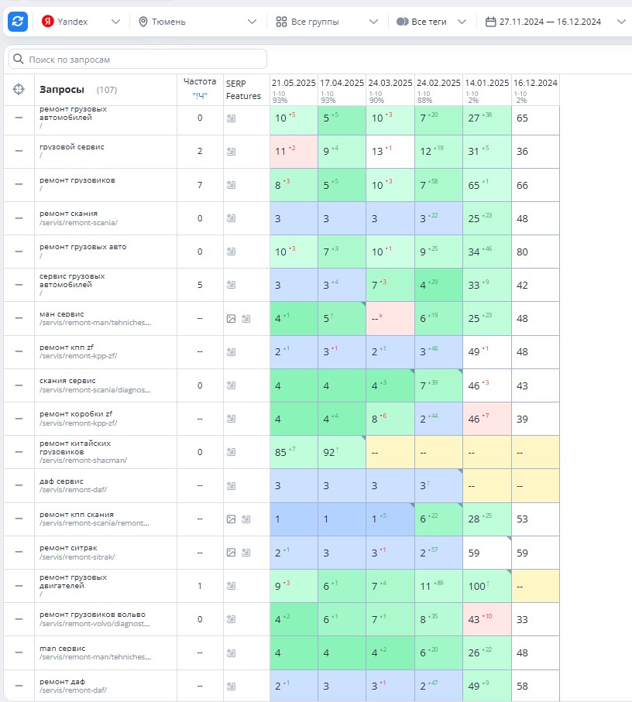Click image icon in ремонт кпп скания row

click(231, 519)
